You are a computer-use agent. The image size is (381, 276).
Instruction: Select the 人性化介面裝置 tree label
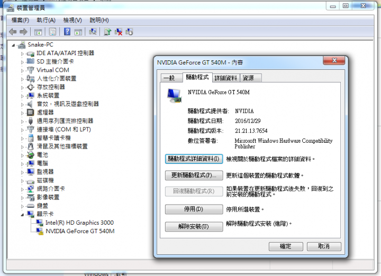click(57, 79)
